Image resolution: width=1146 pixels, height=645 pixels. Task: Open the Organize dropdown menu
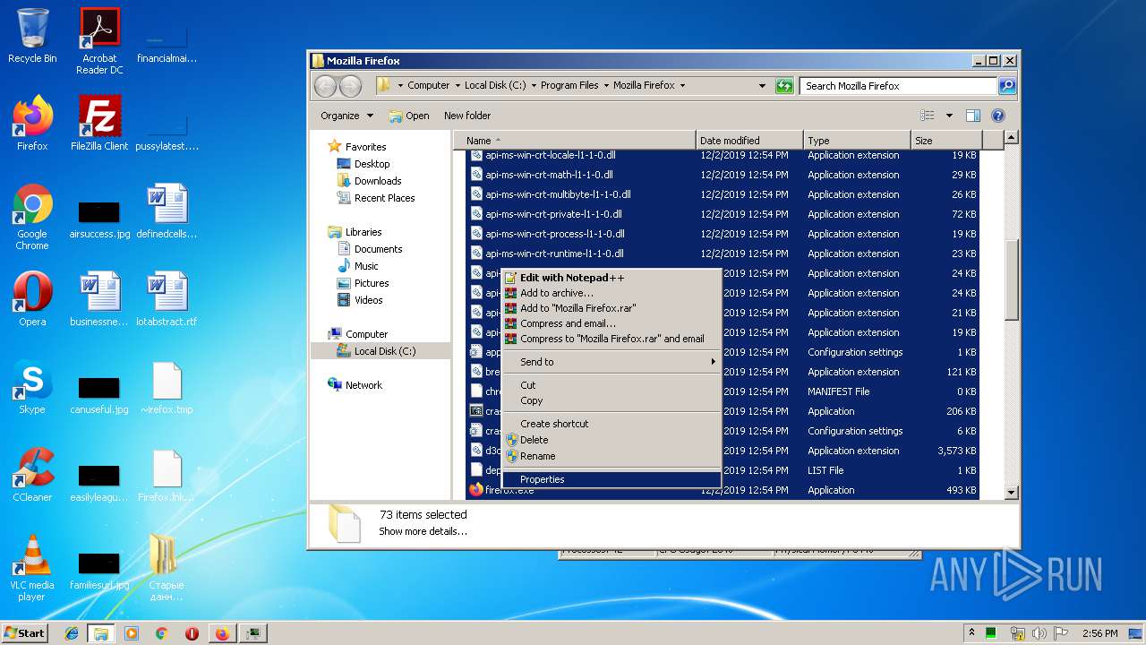tap(347, 116)
